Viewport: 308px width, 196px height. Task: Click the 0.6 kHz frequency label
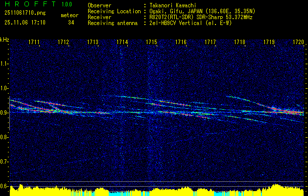(x=4, y=186)
